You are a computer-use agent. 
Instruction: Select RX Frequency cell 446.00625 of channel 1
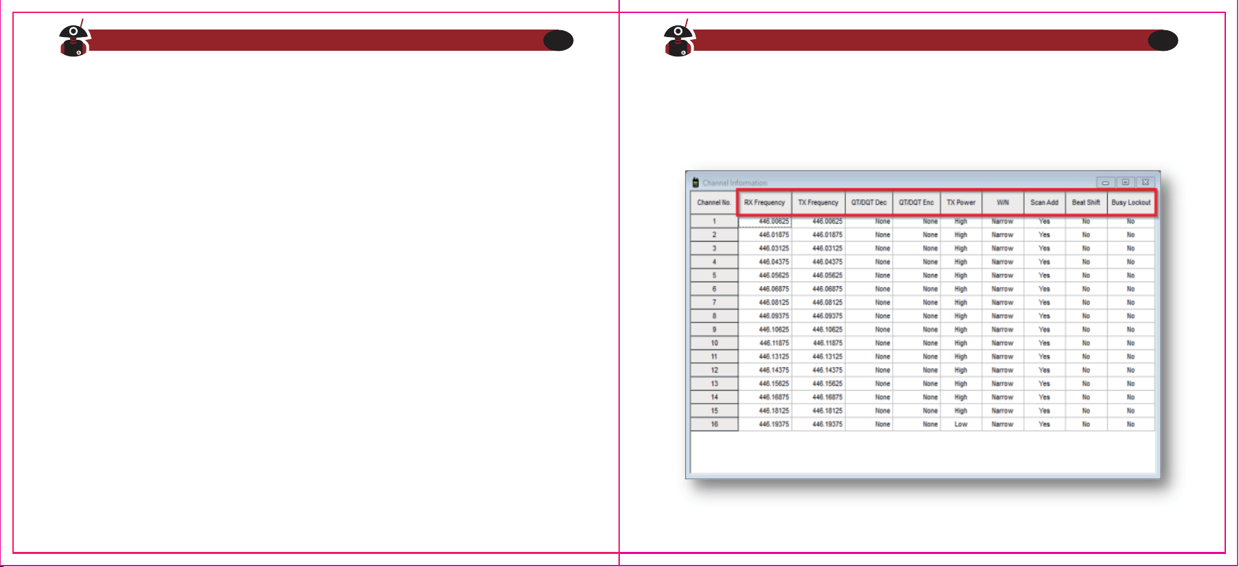pyautogui.click(x=765, y=221)
